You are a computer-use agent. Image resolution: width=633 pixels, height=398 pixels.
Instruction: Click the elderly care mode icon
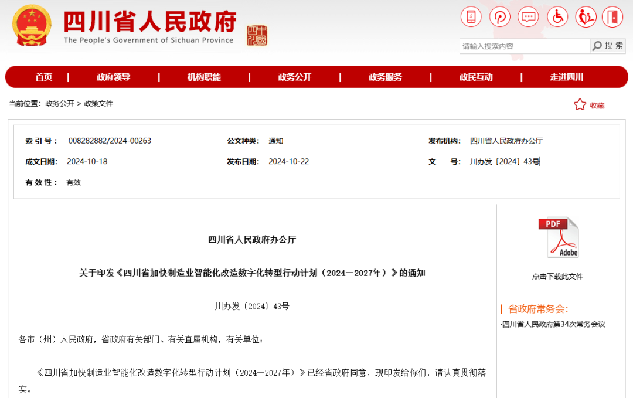pos(585,16)
